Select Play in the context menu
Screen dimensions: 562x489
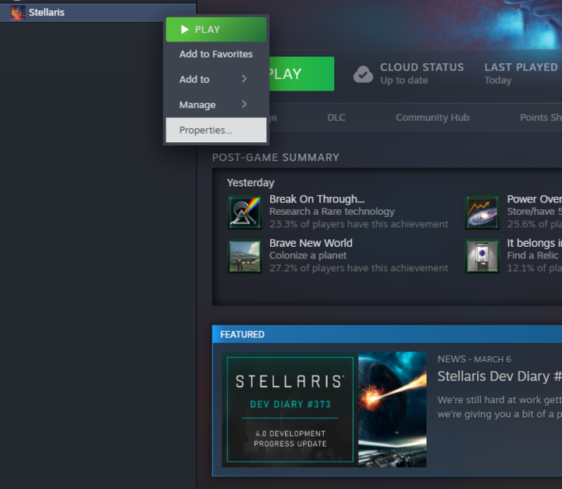[x=216, y=30]
